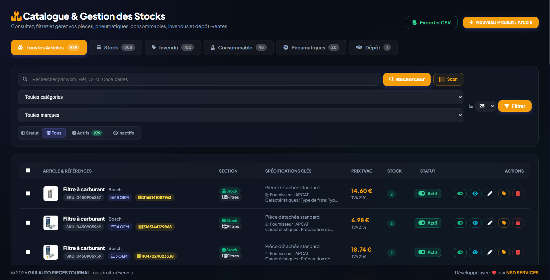Switch to the Stock tab
Image resolution: width=550 pixels, height=280 pixels.
[x=116, y=47]
